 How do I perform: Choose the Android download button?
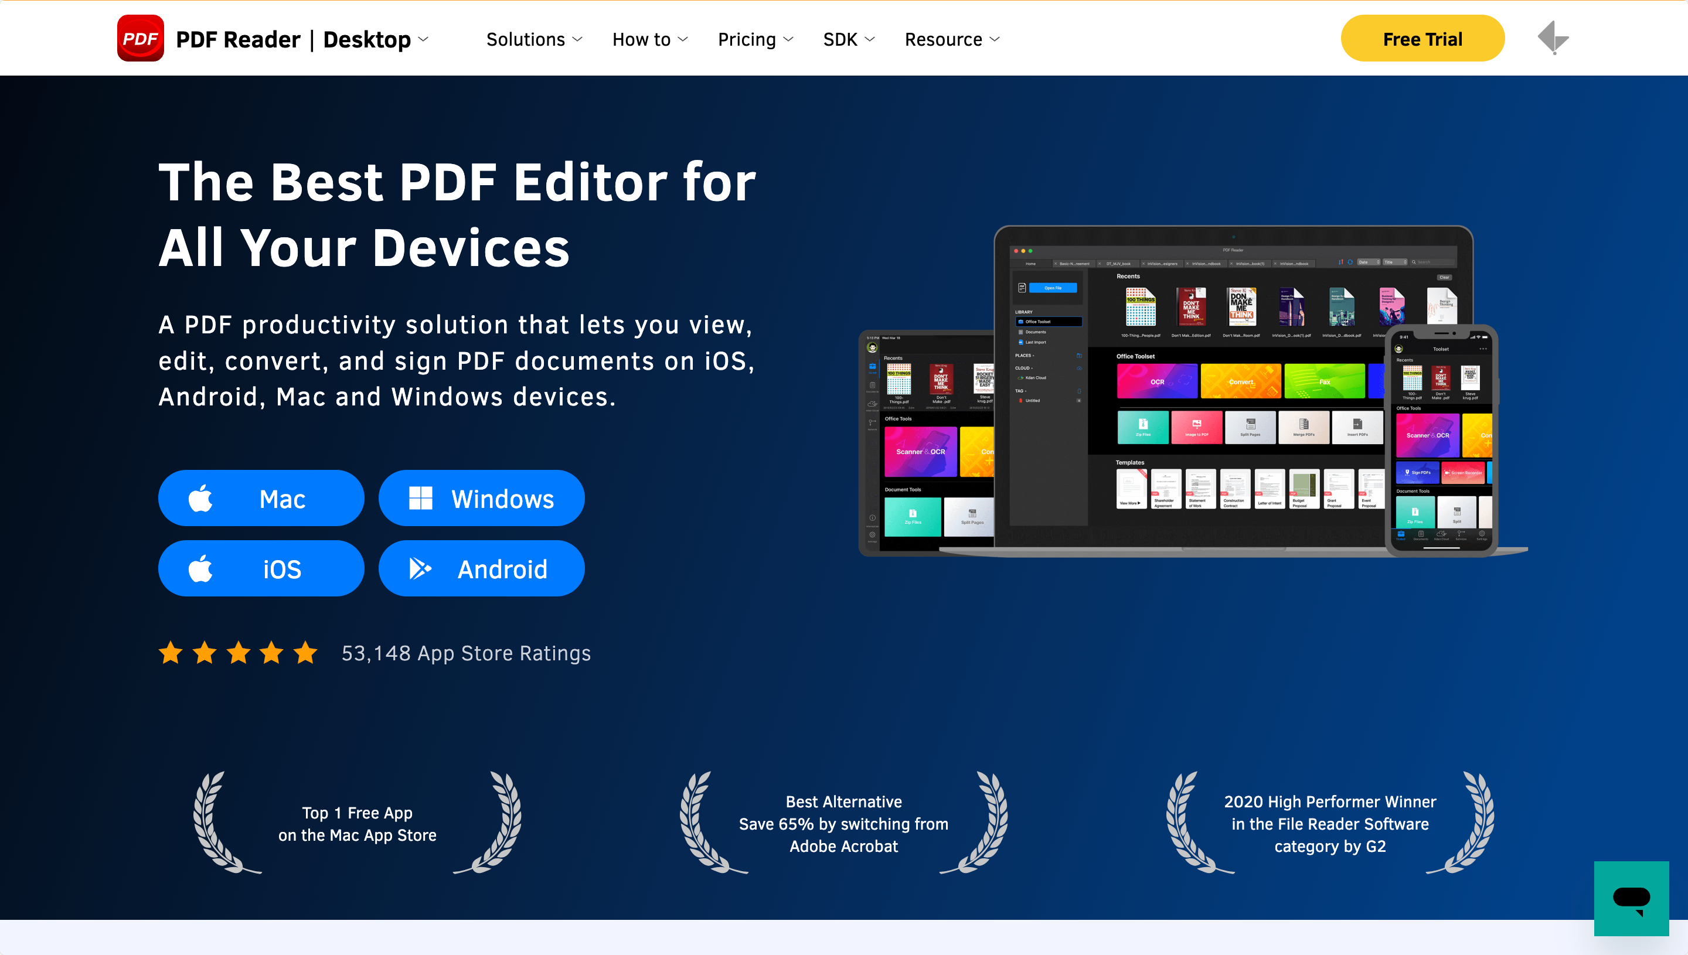click(482, 569)
